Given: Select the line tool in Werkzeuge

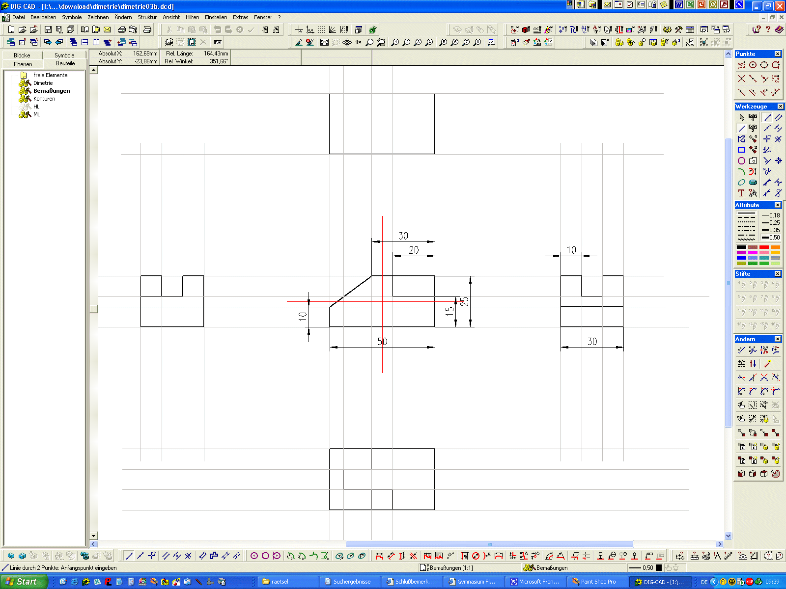Looking at the screenshot, I should [741, 128].
